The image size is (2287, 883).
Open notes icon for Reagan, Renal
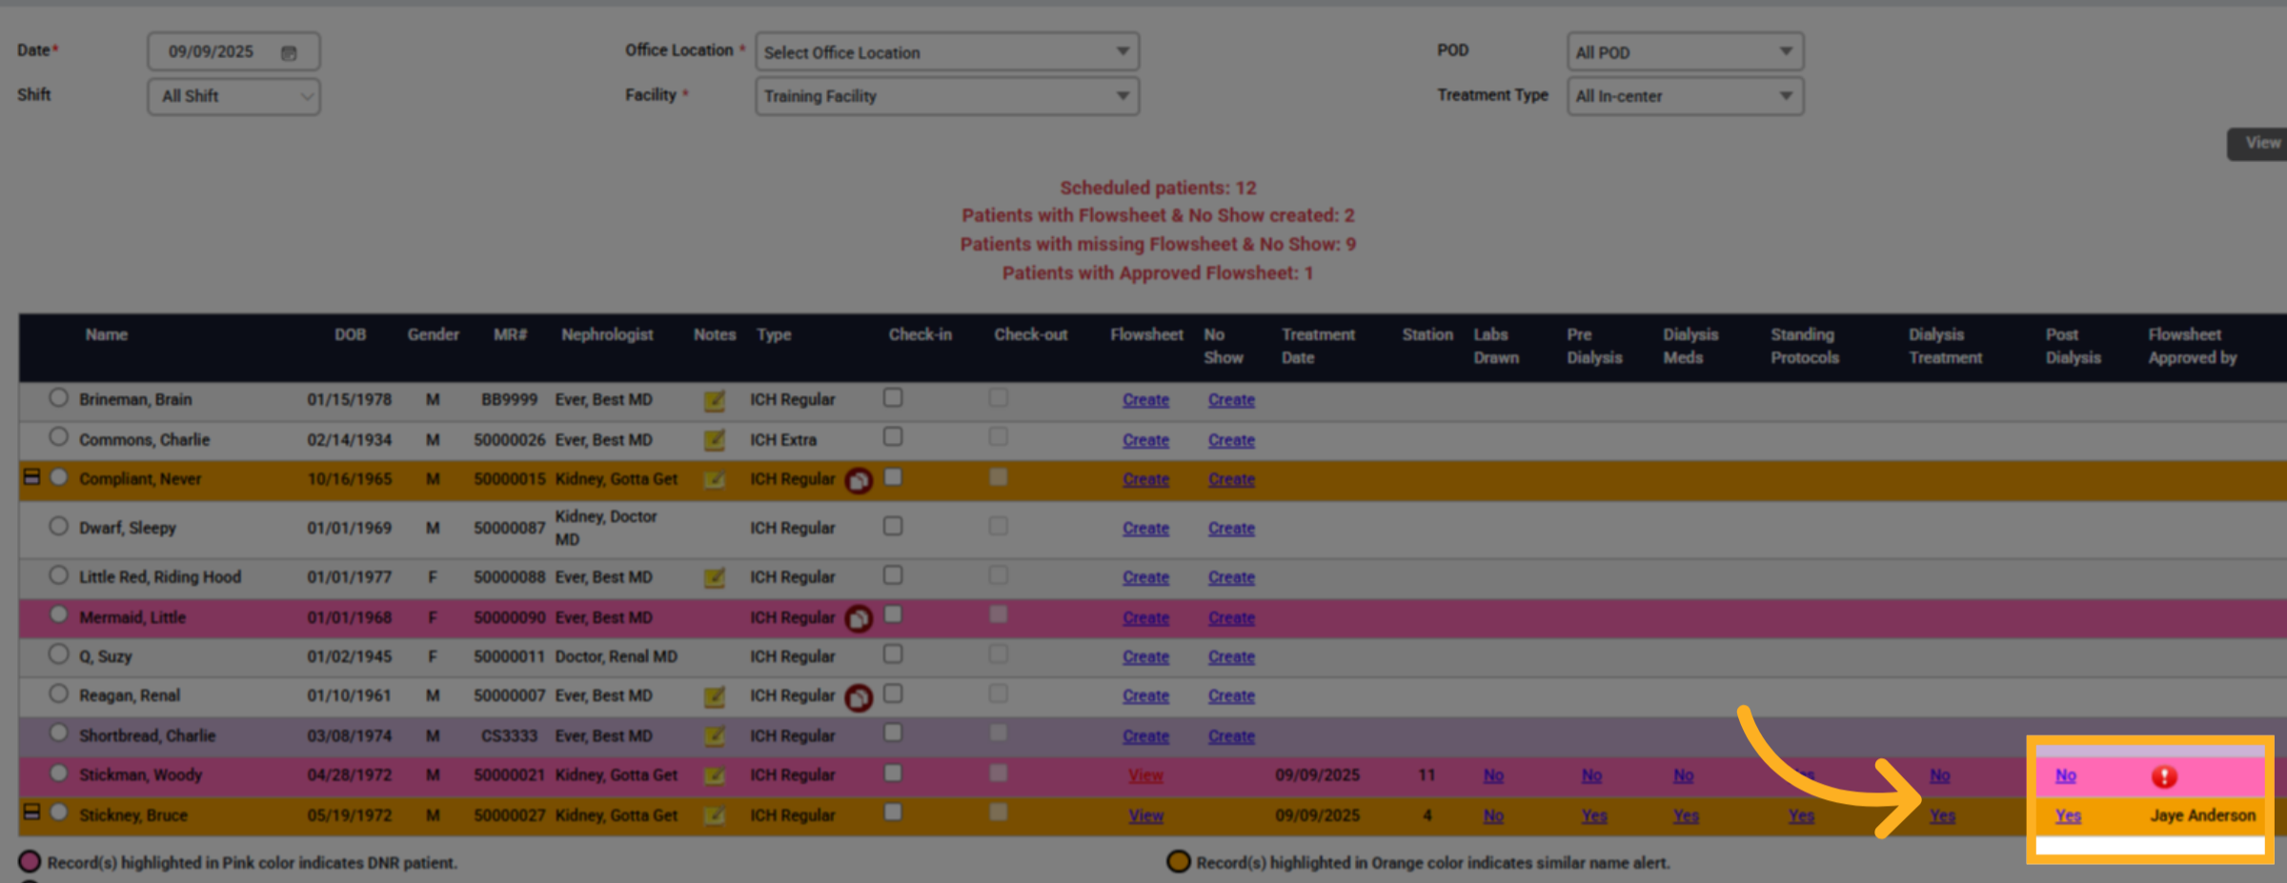714,696
